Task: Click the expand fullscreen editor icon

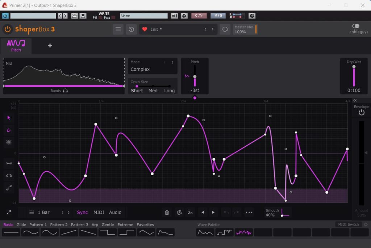Action: coord(9,213)
